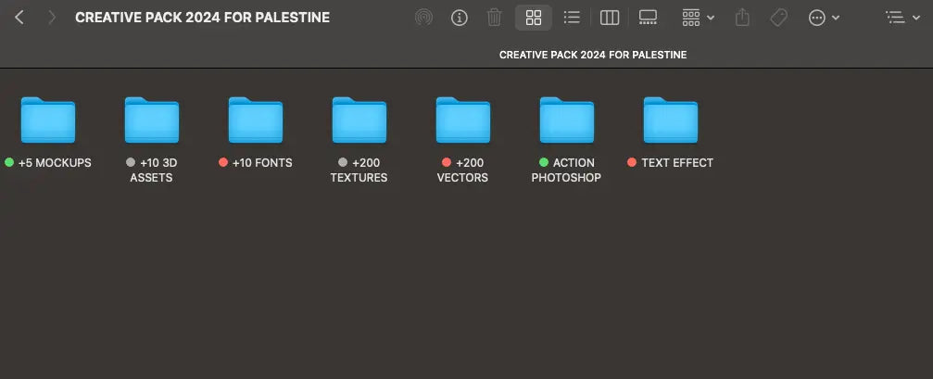Switch to gallery view
Screen dimensions: 933x379
(x=648, y=18)
